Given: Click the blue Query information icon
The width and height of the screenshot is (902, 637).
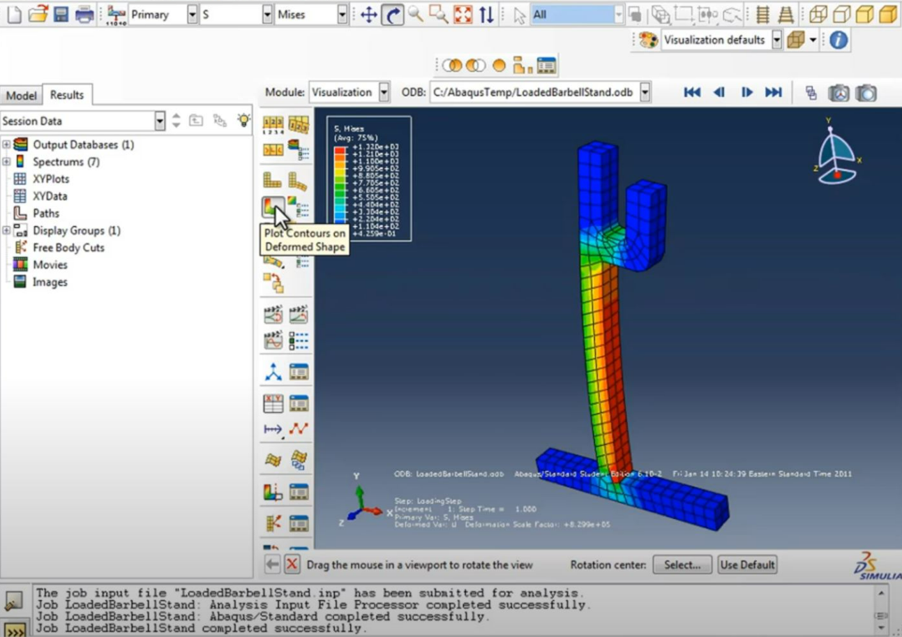Looking at the screenshot, I should (839, 40).
